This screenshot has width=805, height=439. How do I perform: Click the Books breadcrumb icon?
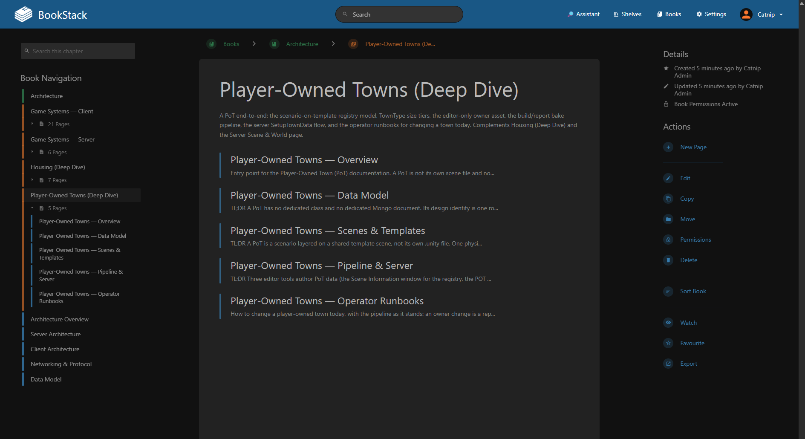pyautogui.click(x=211, y=44)
